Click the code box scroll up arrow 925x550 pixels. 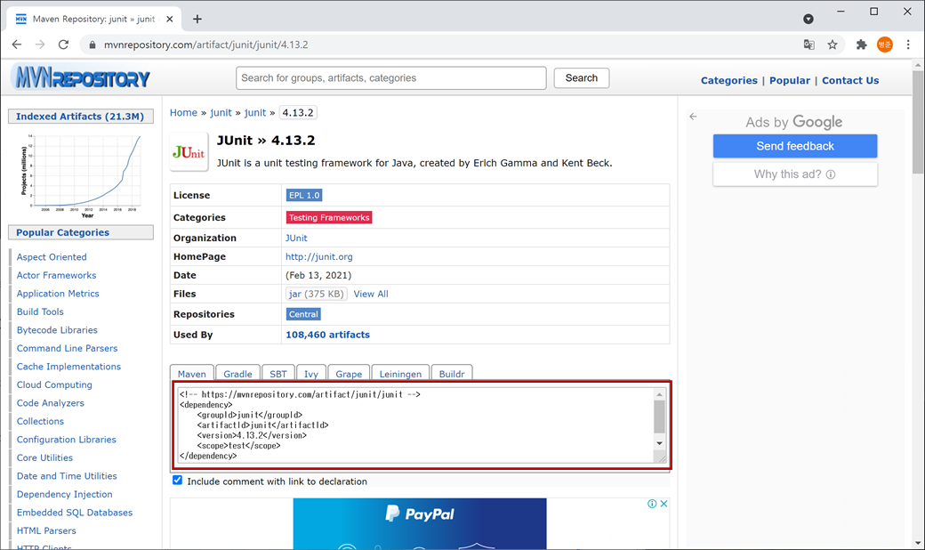660,394
